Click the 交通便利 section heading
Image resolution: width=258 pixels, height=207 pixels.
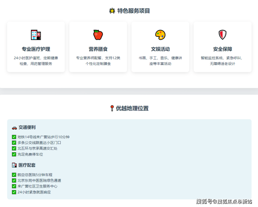pos(27,128)
